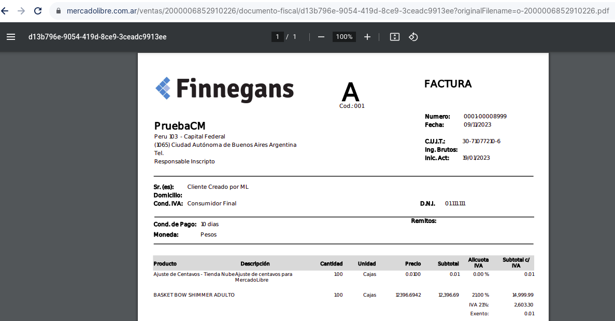Image resolution: width=615 pixels, height=321 pixels.
Task: Open the PDF sidebar menu icon
Action: 11,37
